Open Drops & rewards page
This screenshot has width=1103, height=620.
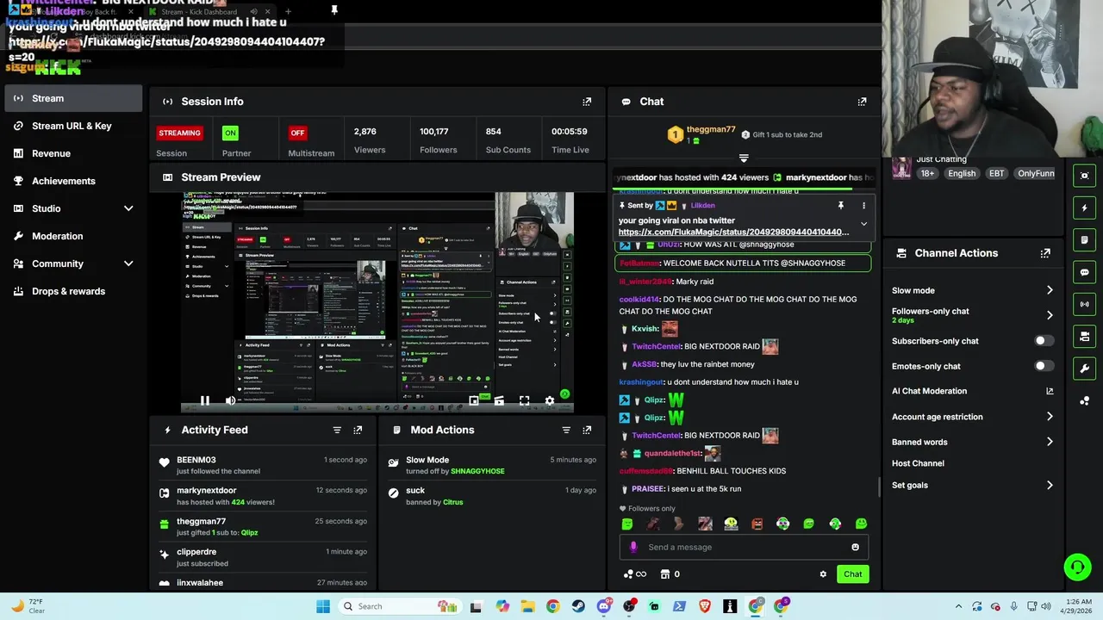click(x=73, y=291)
